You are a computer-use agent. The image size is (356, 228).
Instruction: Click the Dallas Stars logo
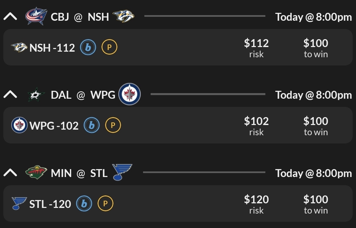tap(36, 95)
